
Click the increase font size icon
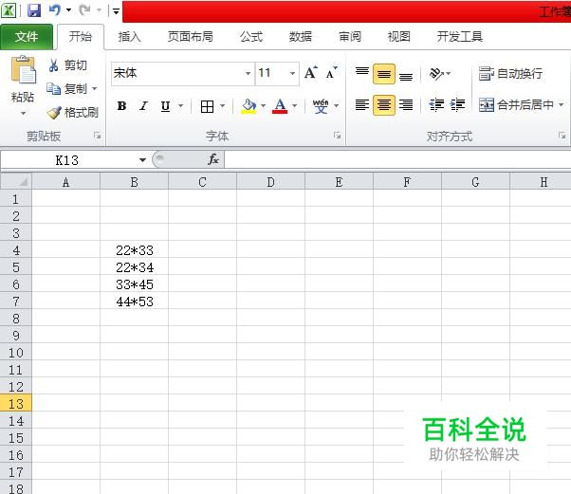click(x=311, y=73)
